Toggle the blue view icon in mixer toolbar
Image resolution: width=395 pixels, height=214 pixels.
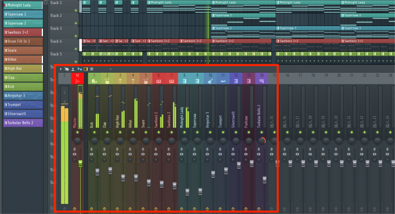80,69
